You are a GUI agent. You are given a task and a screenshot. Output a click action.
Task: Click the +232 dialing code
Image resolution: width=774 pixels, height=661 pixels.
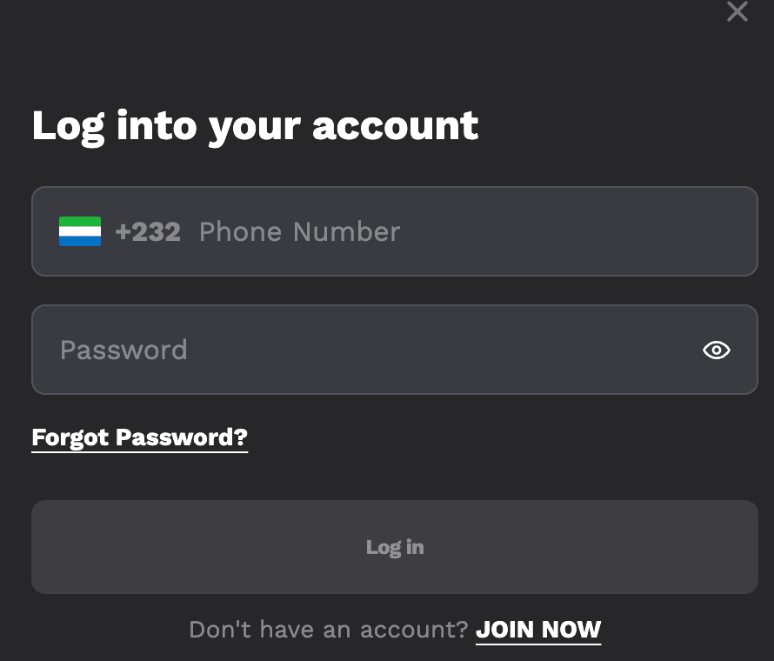click(x=148, y=231)
